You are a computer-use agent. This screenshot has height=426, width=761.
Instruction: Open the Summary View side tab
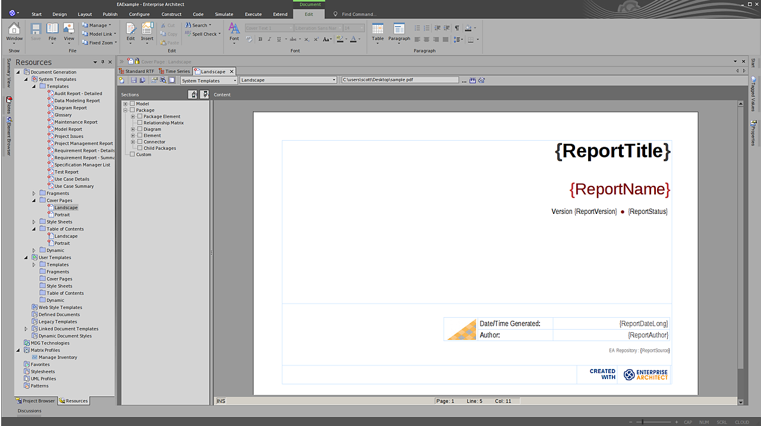(8, 73)
